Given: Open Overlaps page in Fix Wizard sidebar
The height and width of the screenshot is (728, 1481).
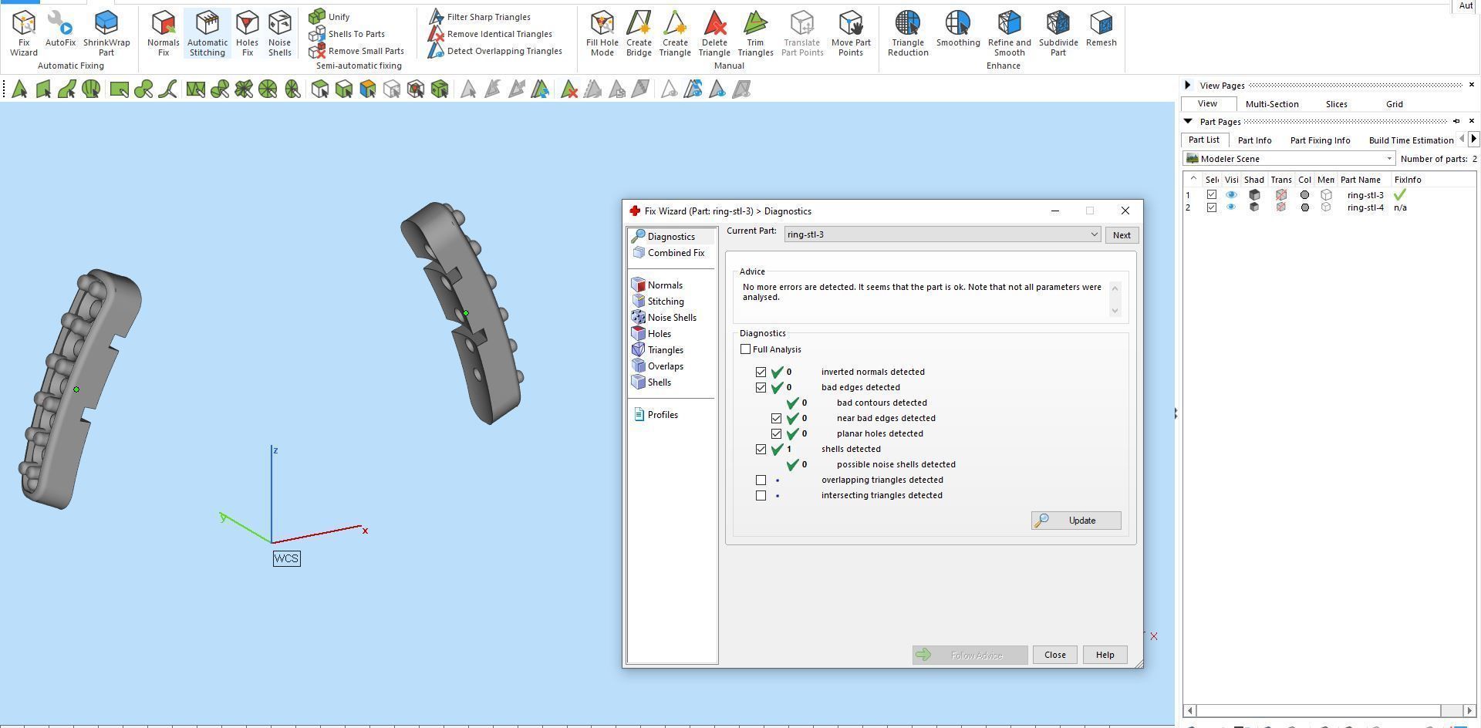Looking at the screenshot, I should [658, 366].
